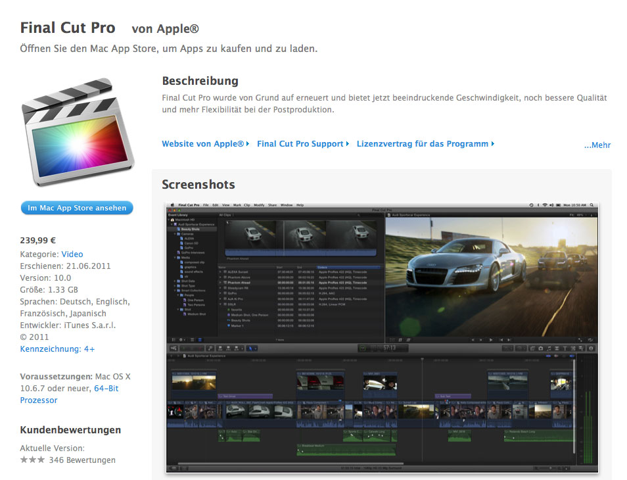Open the Video category link
627x480 pixels.
coord(72,254)
